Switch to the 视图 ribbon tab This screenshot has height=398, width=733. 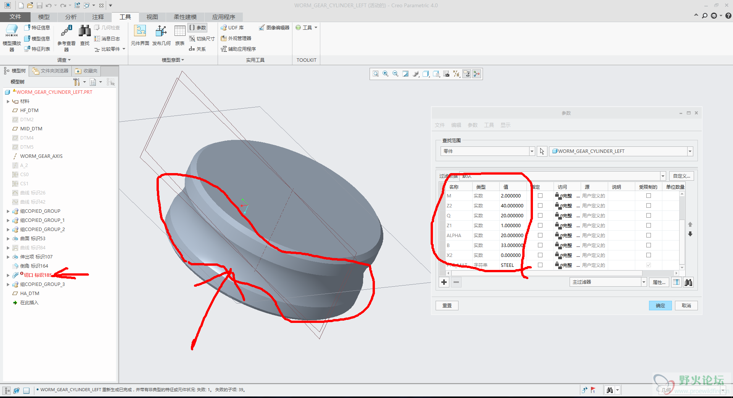(x=152, y=17)
